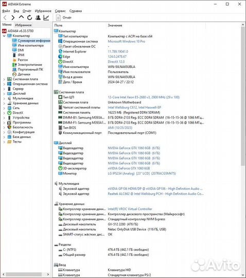Click the Портативный ПК icon
This screenshot has height=278, width=246.
[14, 69]
